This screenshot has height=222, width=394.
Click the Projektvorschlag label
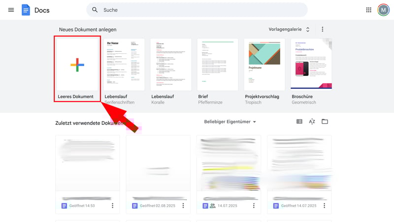point(262,96)
